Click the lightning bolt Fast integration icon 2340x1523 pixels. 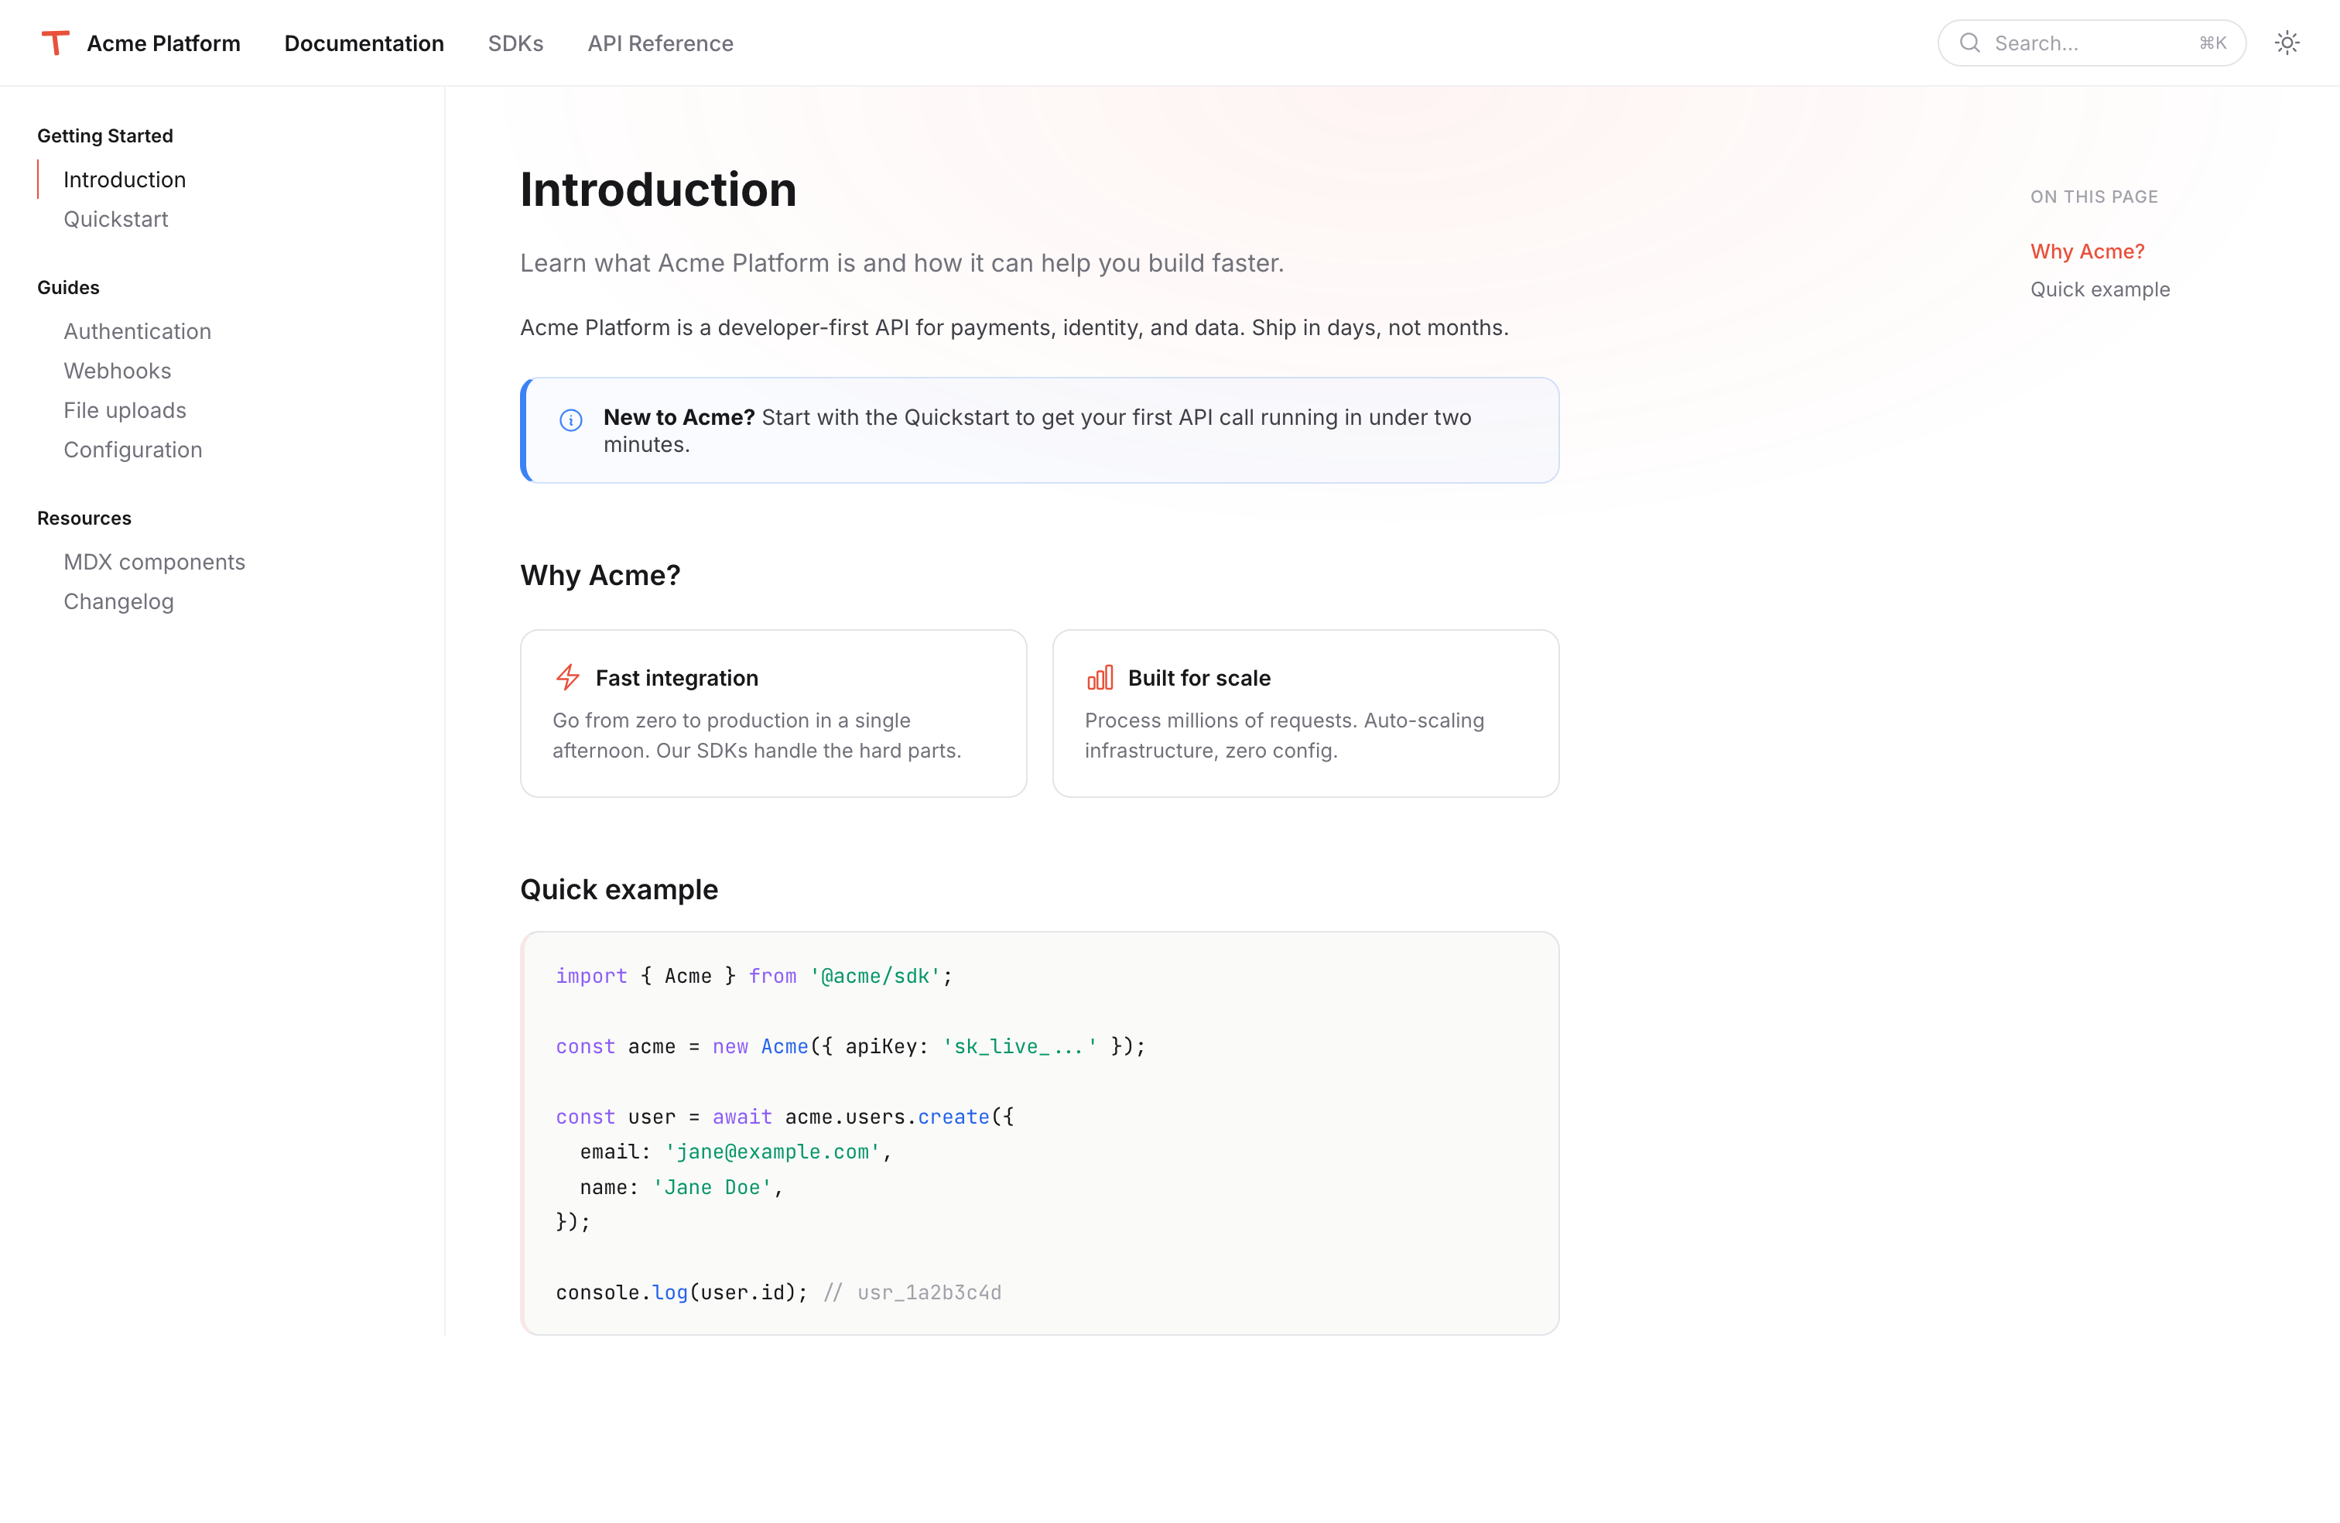(x=568, y=677)
